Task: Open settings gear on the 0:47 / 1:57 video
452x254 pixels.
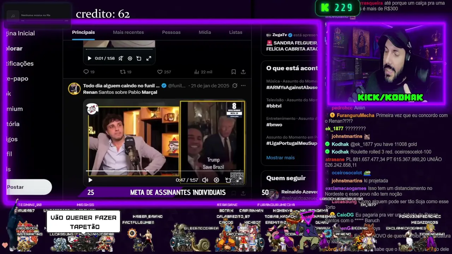Action: [x=216, y=180]
